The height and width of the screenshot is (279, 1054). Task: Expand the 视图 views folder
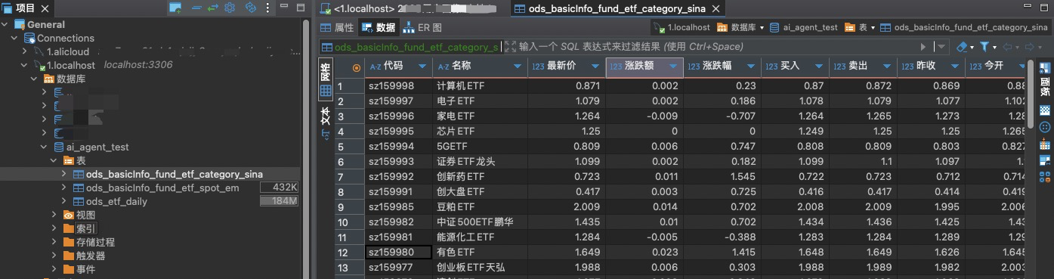[54, 215]
